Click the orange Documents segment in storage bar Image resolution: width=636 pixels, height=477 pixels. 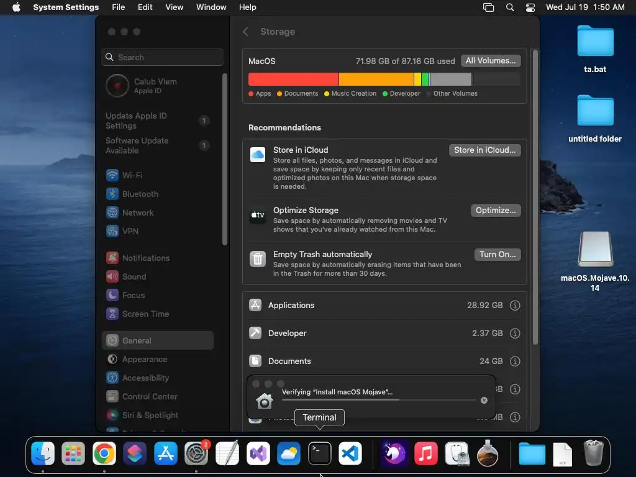pyautogui.click(x=376, y=79)
